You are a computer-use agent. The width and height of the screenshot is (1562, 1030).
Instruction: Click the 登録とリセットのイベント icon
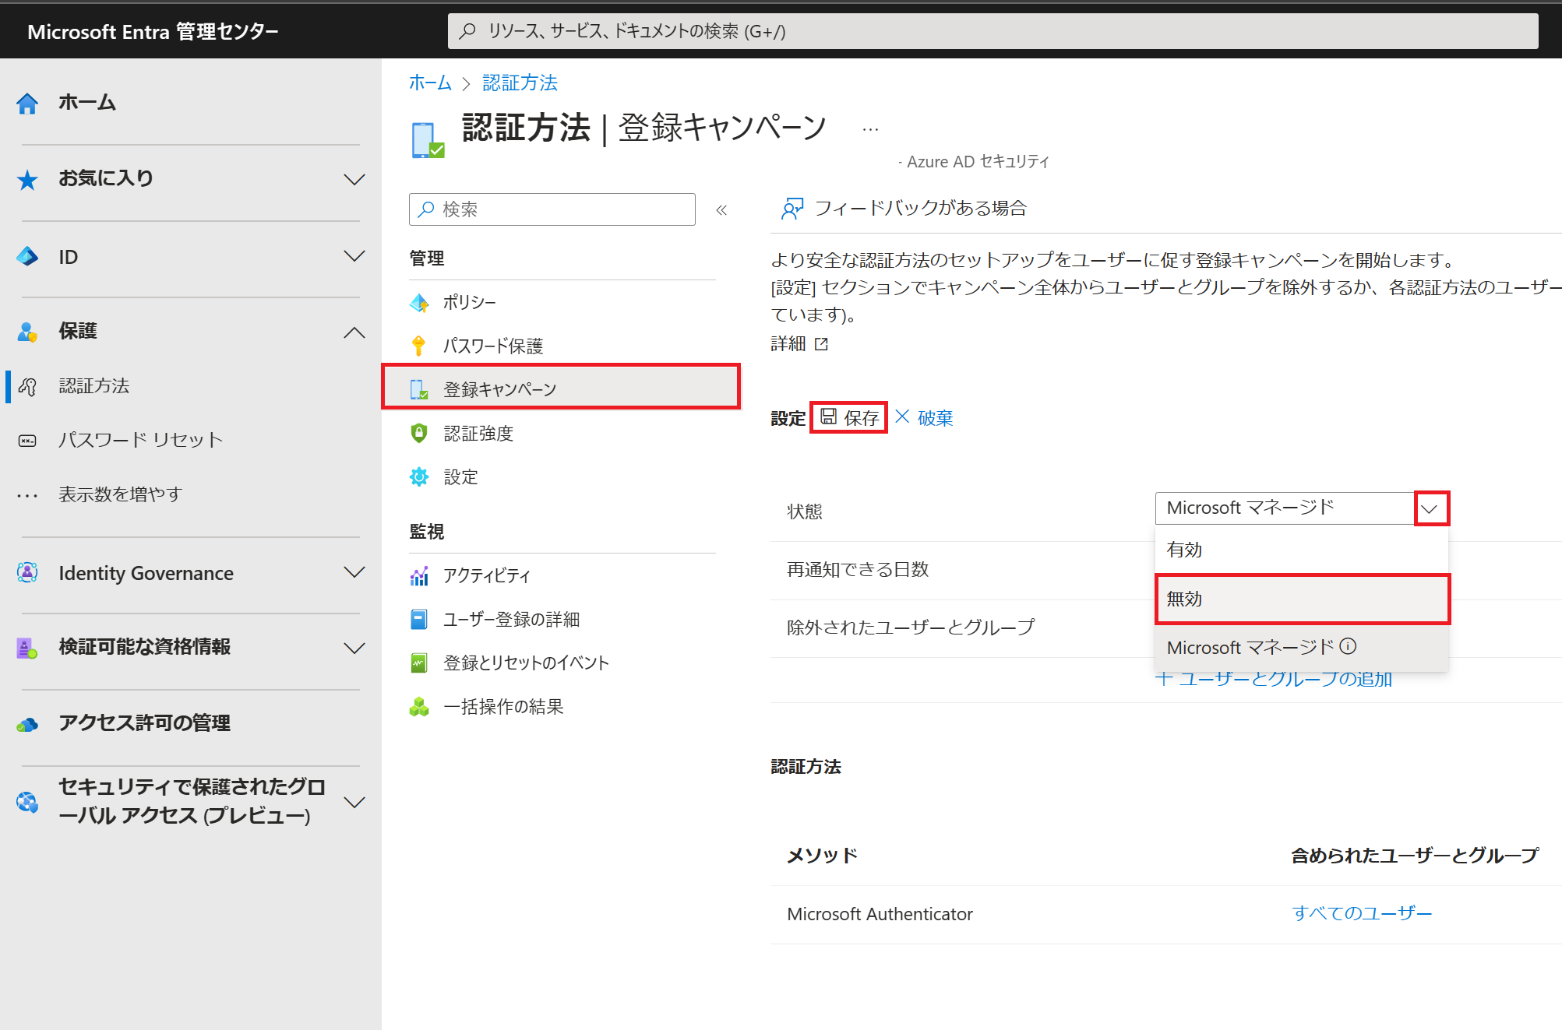pyautogui.click(x=419, y=663)
